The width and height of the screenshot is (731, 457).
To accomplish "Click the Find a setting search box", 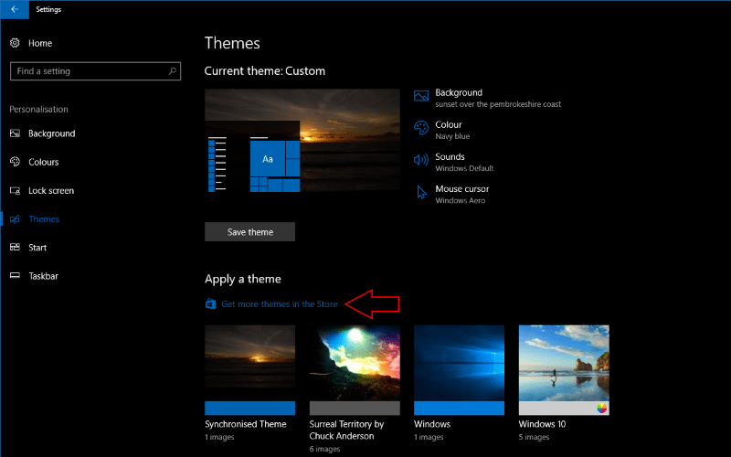I will 95,71.
